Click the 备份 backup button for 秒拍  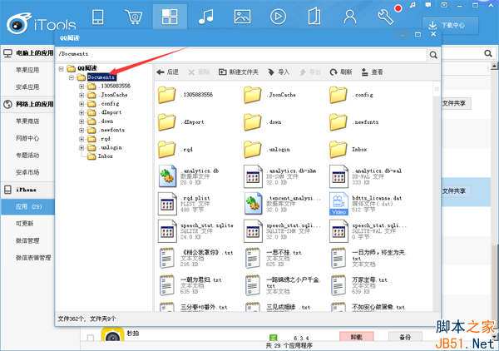click(405, 337)
